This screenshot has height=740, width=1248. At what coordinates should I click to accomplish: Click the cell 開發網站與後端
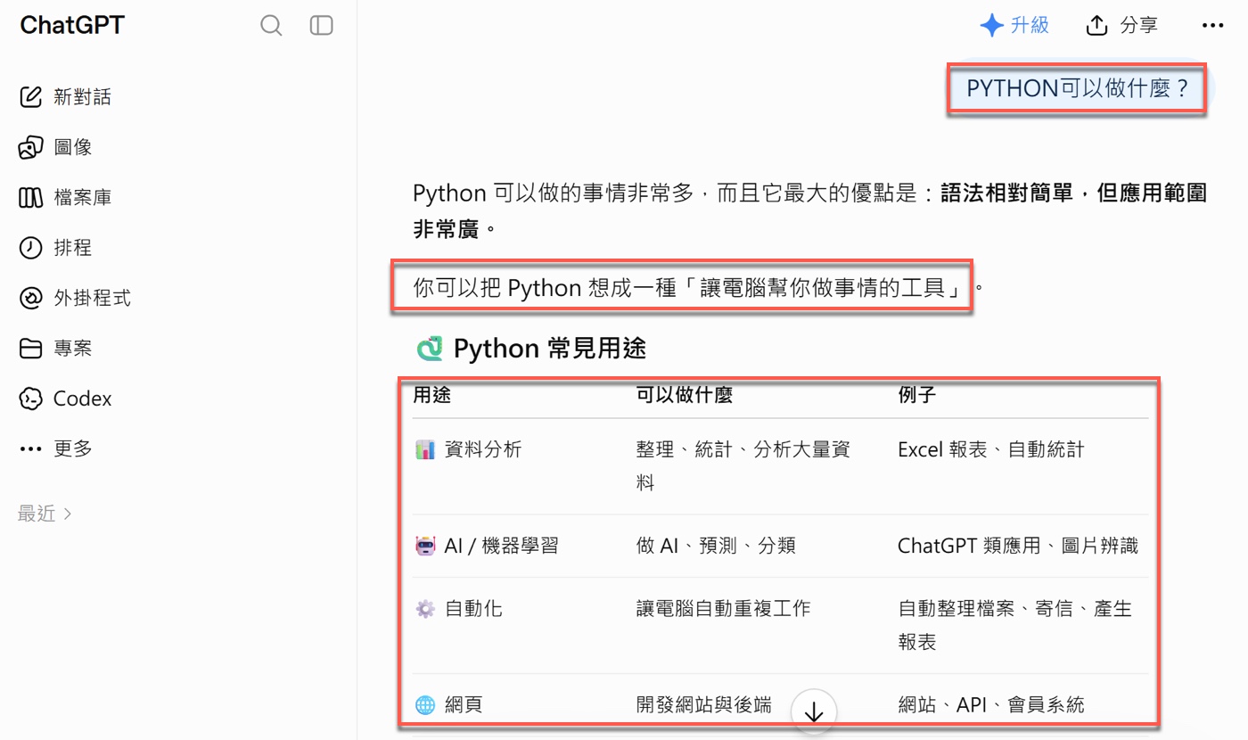point(704,705)
